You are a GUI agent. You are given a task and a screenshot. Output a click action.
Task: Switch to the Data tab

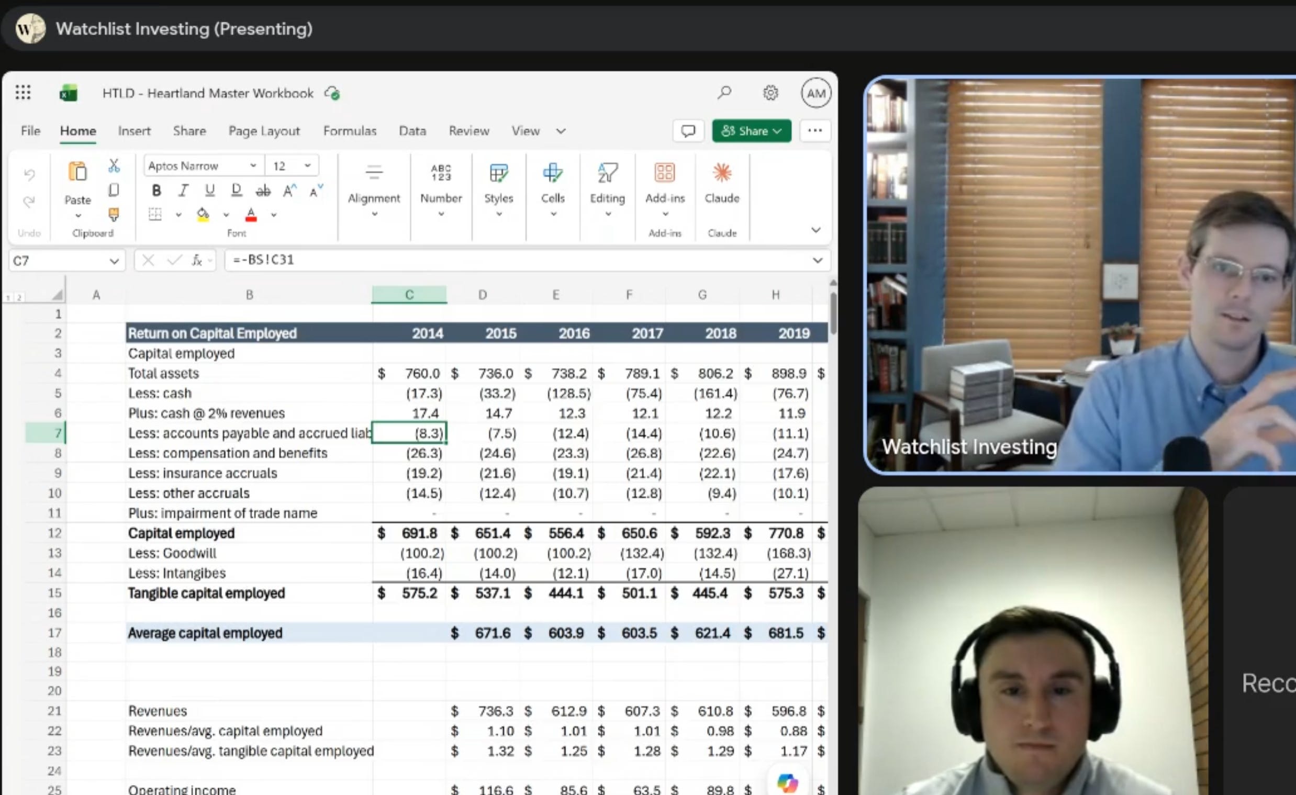(412, 131)
